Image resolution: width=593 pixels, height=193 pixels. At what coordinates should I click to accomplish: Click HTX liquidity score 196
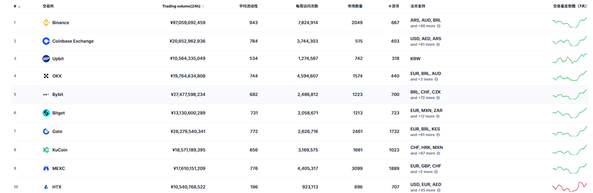(x=254, y=187)
